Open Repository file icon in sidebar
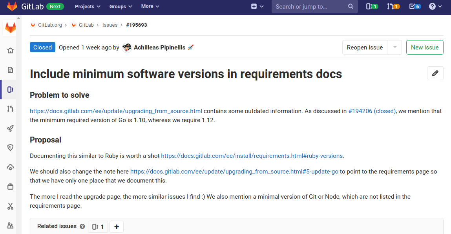451x234 pixels. click(x=10, y=70)
